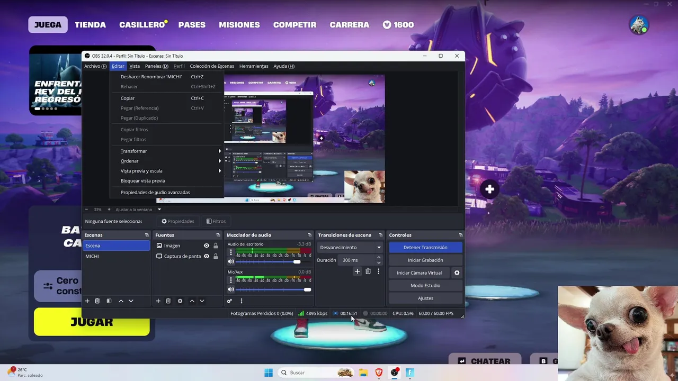Move source down in Fuentes panel
Image resolution: width=678 pixels, height=381 pixels.
202,301
